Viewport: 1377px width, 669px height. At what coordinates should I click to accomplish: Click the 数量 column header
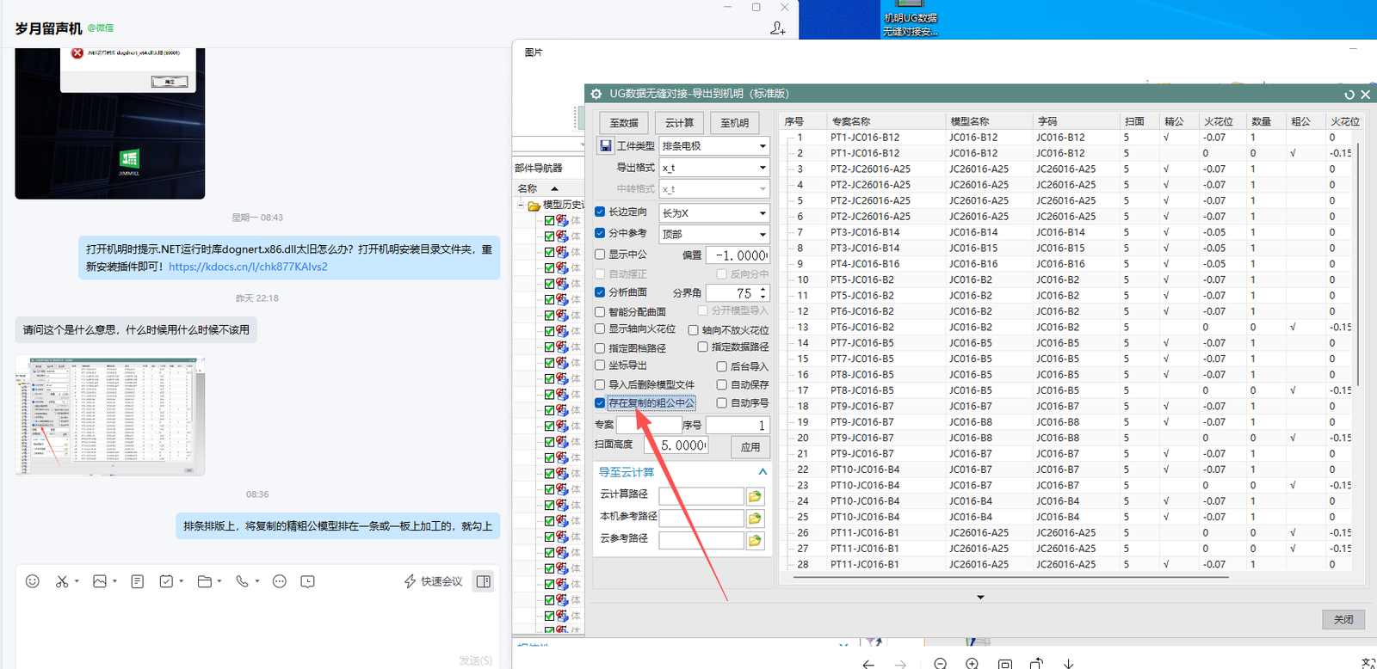coord(1262,121)
